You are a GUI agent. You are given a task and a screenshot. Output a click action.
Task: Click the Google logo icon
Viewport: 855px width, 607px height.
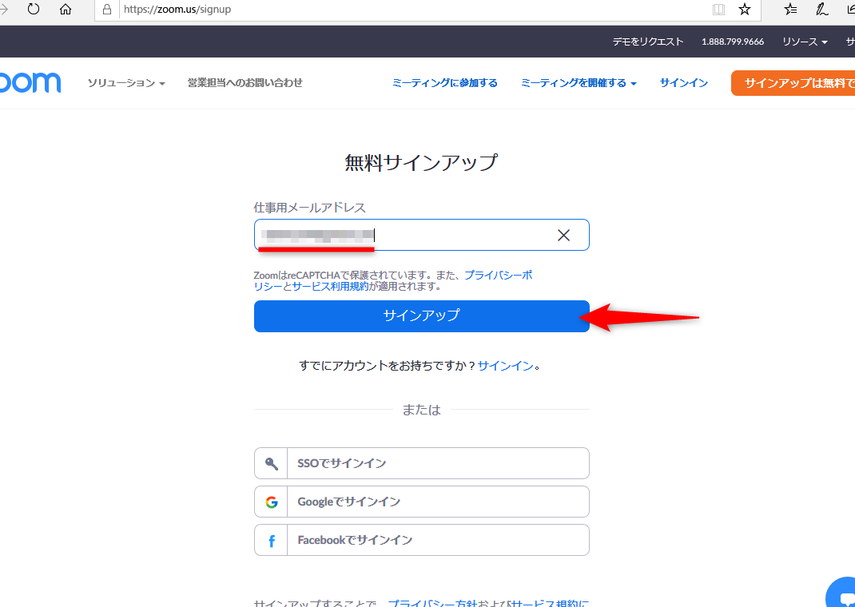click(x=271, y=502)
